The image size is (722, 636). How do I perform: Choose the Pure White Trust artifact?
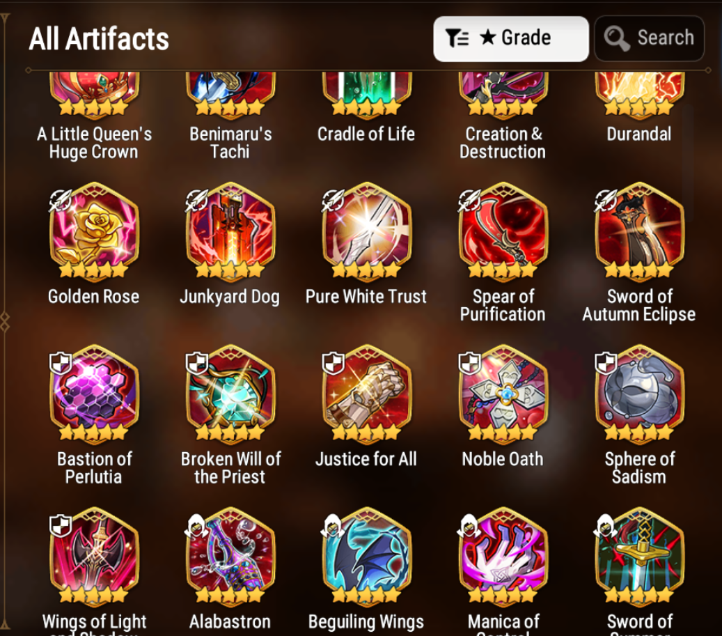pos(366,232)
